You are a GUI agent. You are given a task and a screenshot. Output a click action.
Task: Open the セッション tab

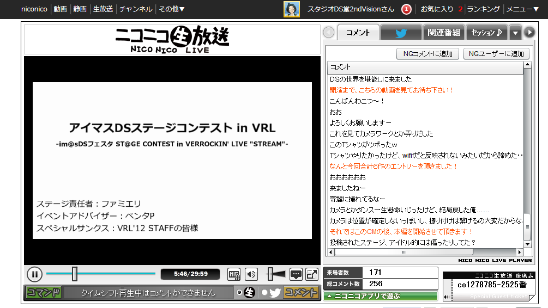(487, 33)
